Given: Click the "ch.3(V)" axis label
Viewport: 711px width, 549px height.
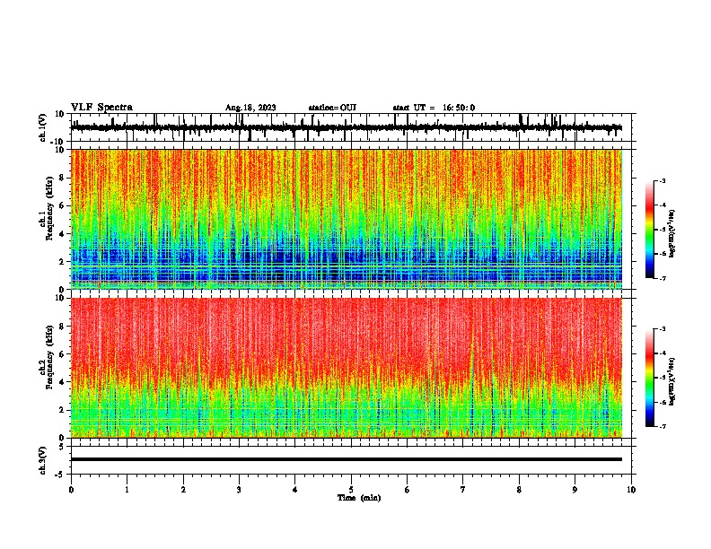Looking at the screenshot, I should tap(43, 460).
